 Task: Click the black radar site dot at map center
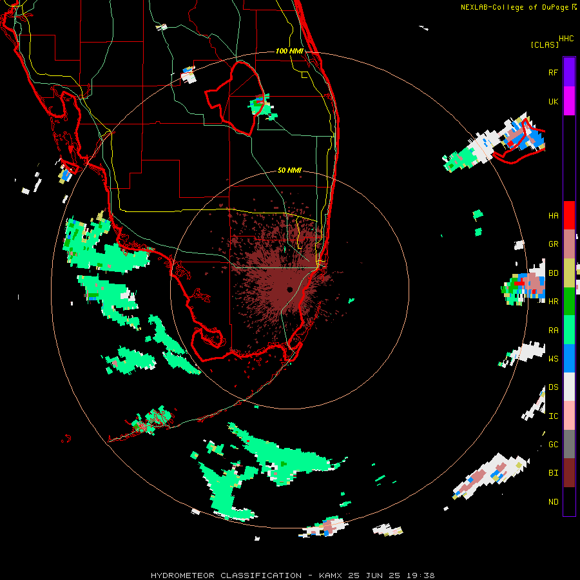tap(289, 289)
